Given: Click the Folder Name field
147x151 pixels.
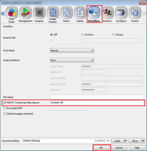Looking at the screenshot, I should 112,66.
